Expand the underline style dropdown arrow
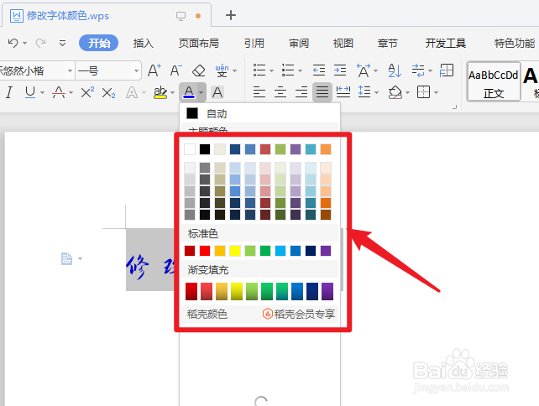 point(42,93)
